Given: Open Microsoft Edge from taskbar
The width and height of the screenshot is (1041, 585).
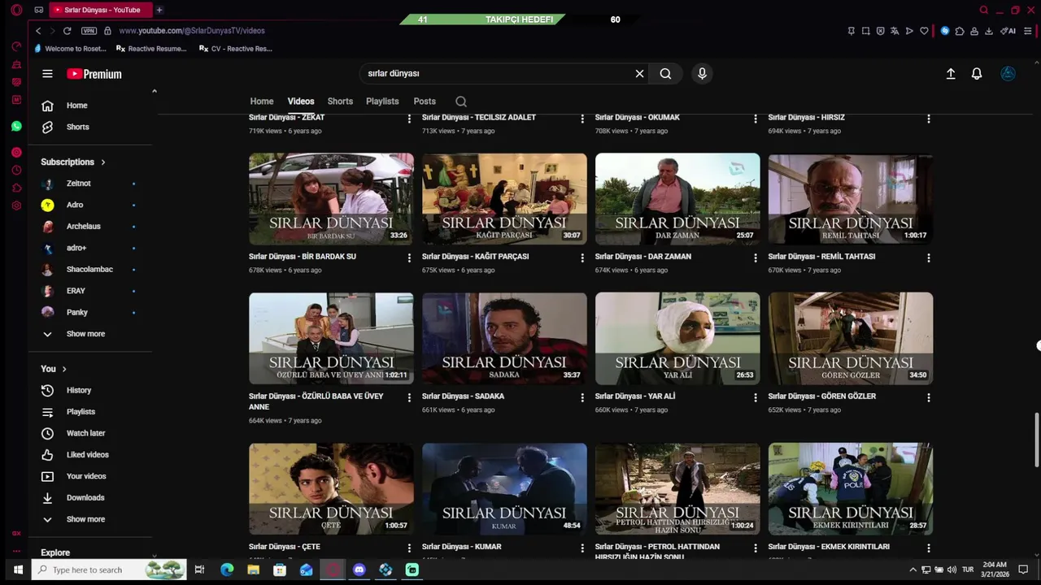Looking at the screenshot, I should (x=227, y=570).
